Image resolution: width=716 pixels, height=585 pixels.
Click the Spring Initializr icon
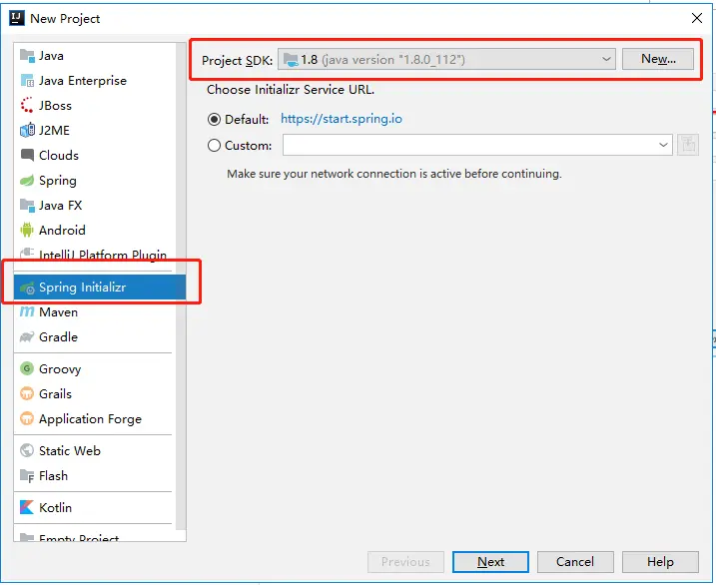coord(27,288)
